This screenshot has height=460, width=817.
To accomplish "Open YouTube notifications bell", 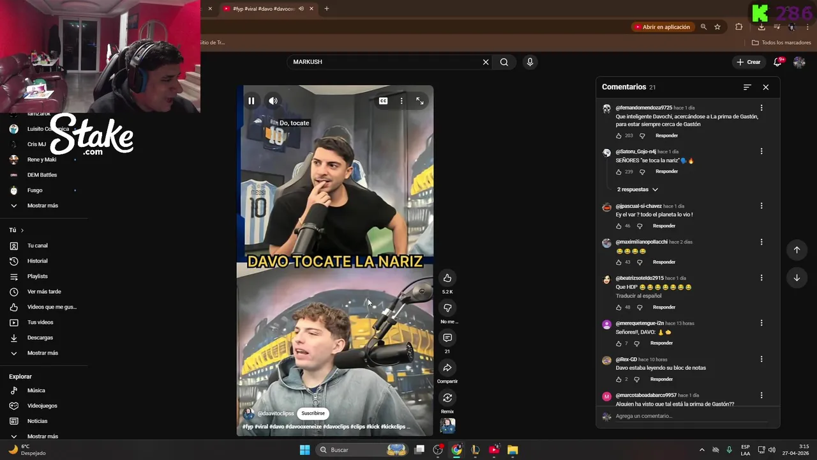I will click(x=778, y=62).
